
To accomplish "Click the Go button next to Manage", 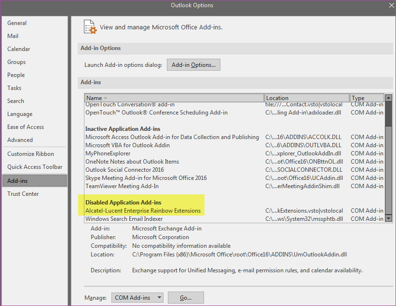I will 186,298.
